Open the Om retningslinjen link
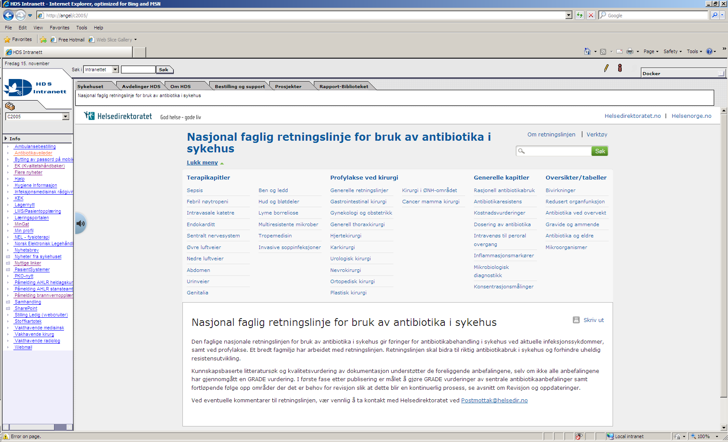The height and width of the screenshot is (442, 728). (x=551, y=135)
